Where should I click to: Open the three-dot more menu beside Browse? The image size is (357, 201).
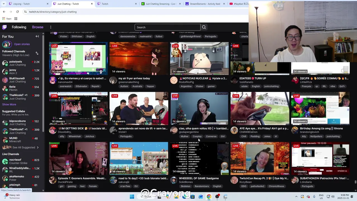51,27
